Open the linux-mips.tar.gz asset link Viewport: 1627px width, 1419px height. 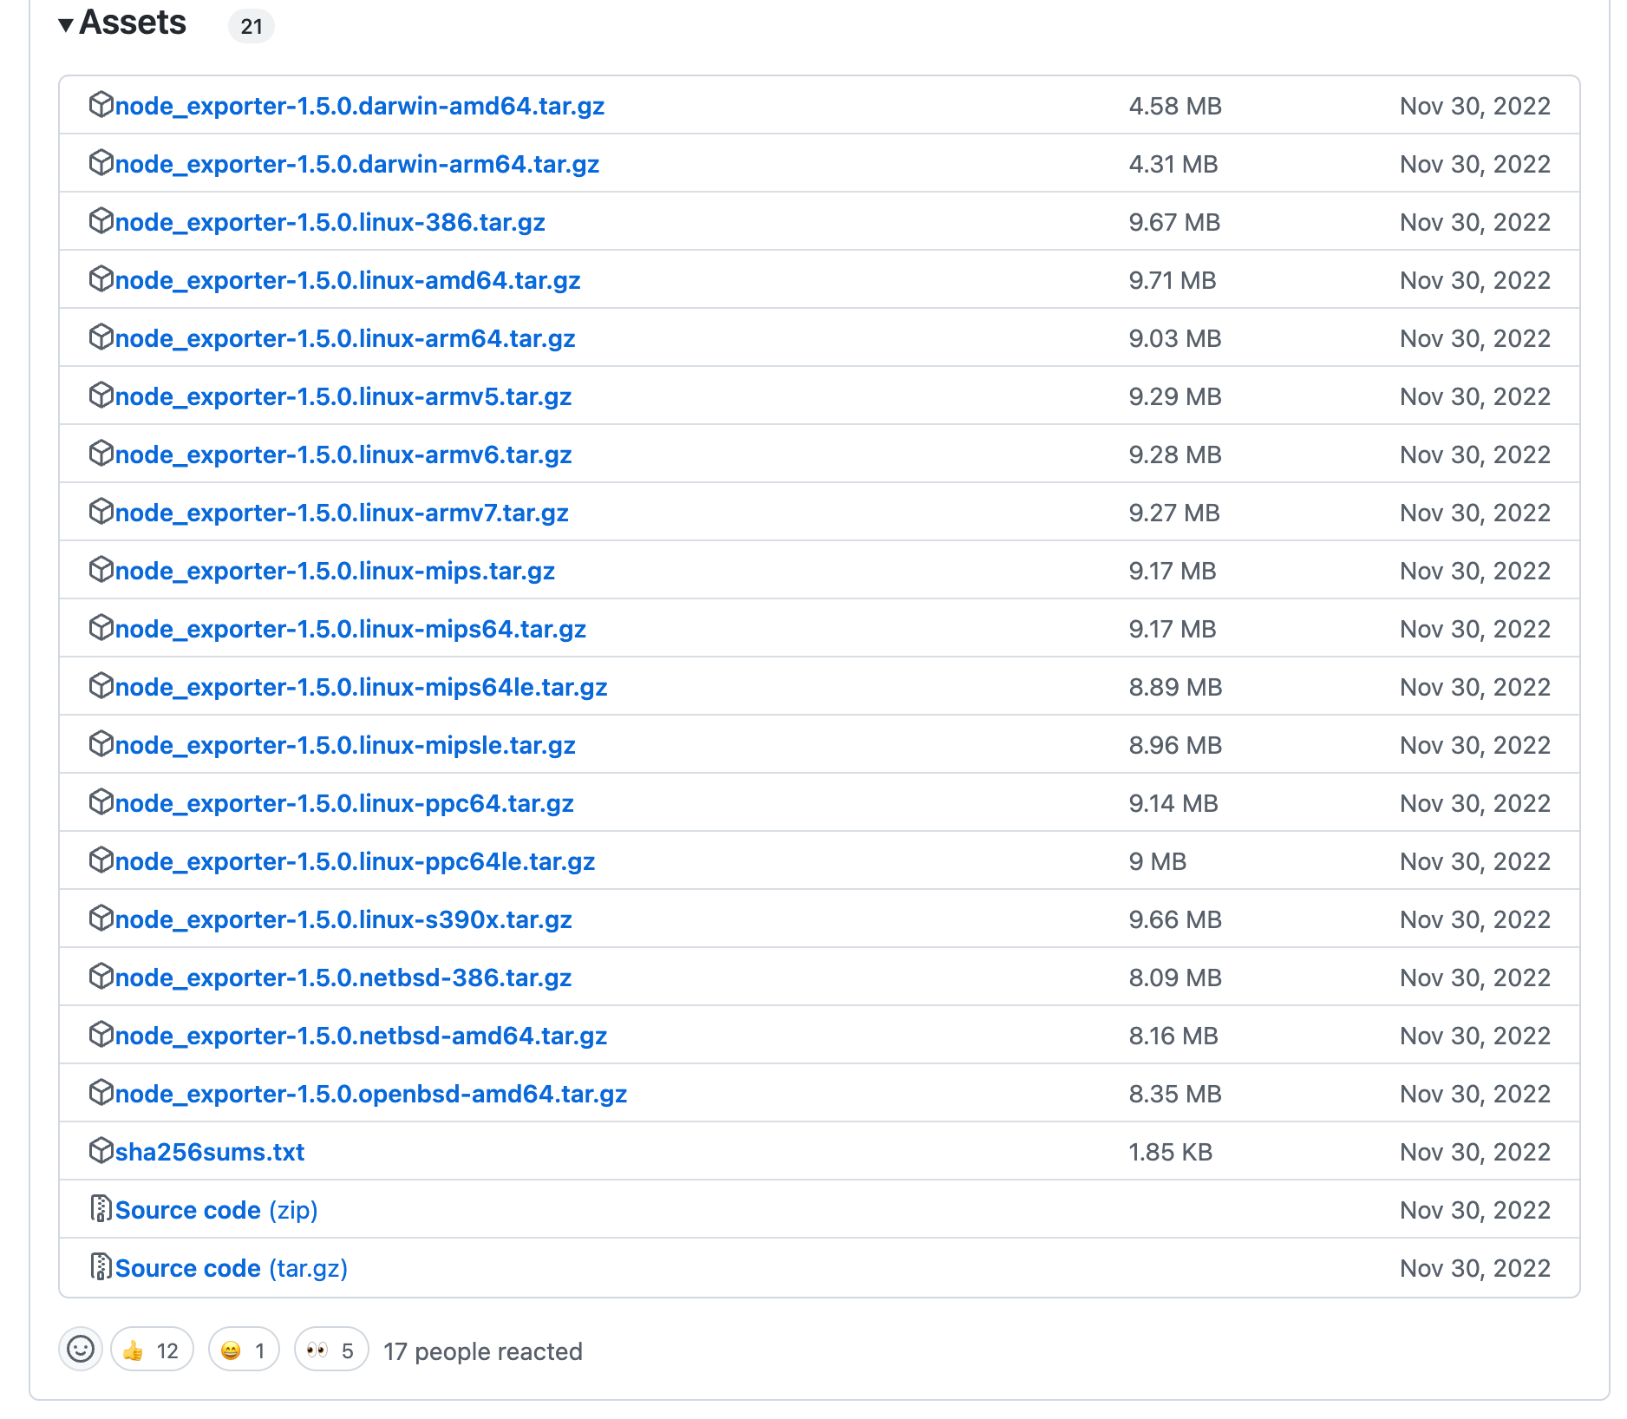pyautogui.click(x=335, y=571)
